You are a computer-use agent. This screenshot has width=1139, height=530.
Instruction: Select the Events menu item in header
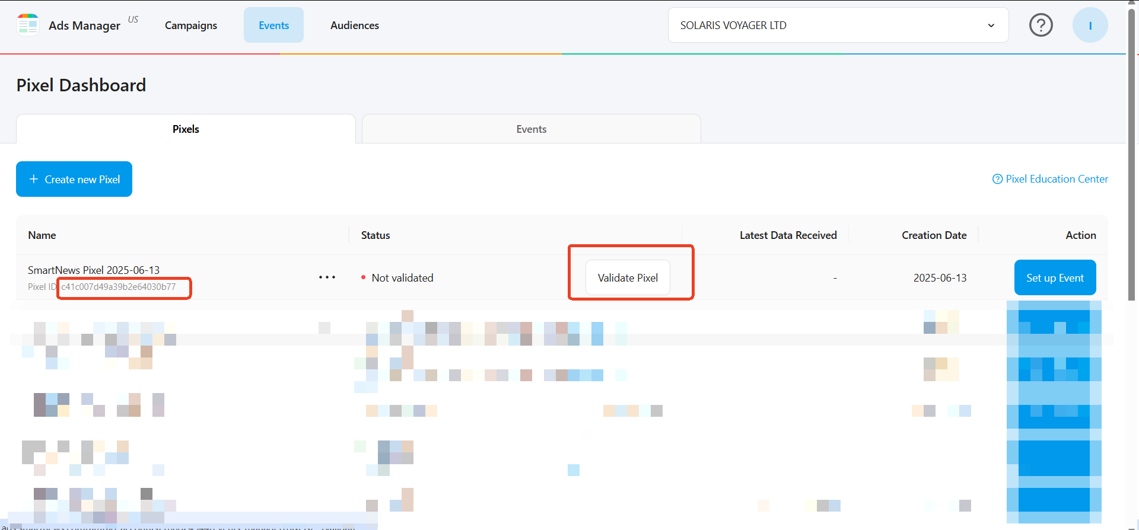[x=273, y=25]
